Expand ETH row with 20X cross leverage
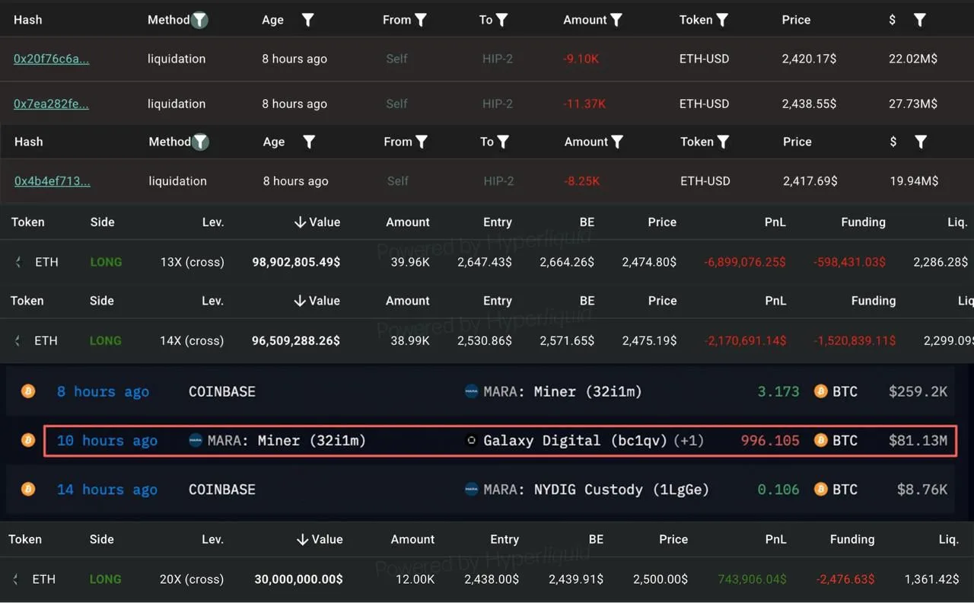974x603 pixels. click(x=17, y=579)
